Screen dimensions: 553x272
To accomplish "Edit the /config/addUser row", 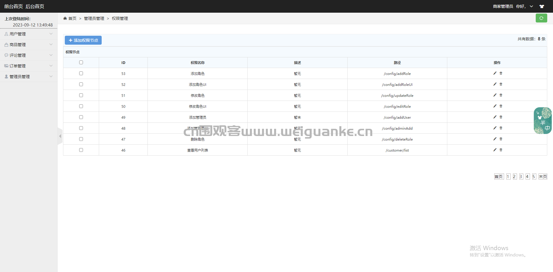I will 495,117.
